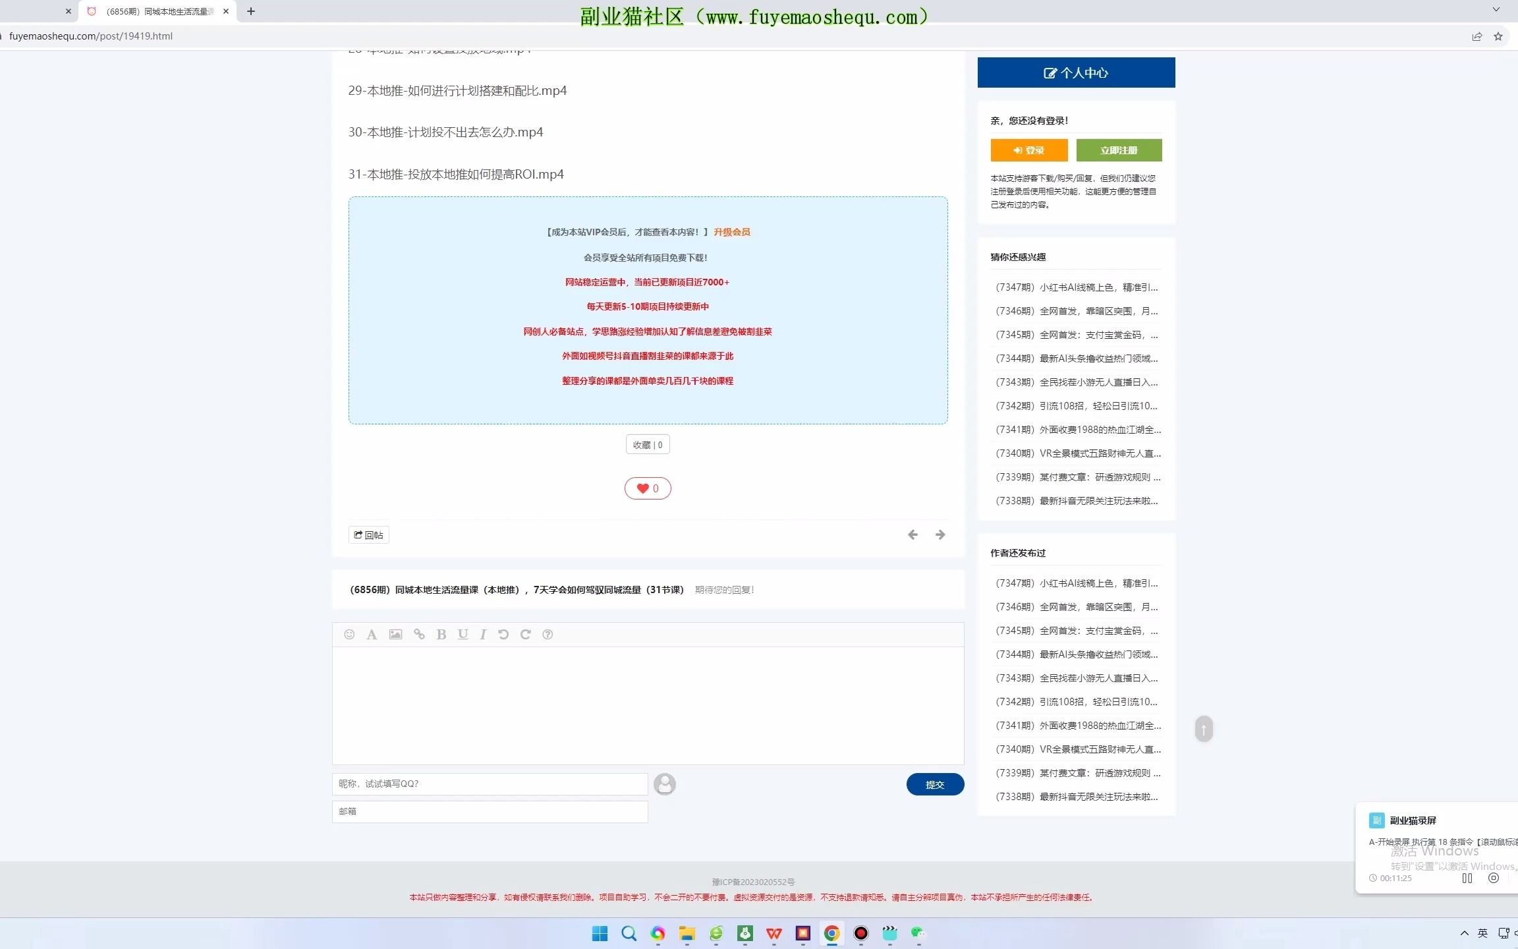Viewport: 1518px width, 949px height.
Task: Go to next post arrow
Action: point(940,534)
